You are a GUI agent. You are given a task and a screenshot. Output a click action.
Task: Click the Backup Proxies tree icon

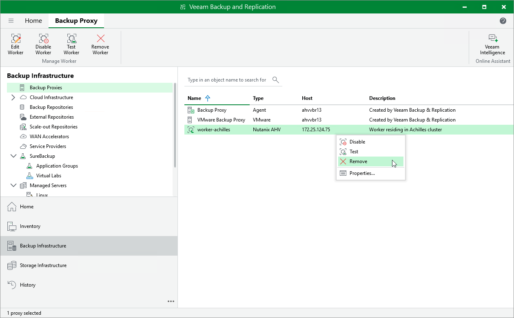point(22,88)
